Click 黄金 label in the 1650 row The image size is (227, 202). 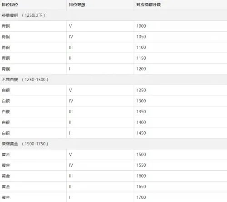pyautogui.click(x=6, y=187)
